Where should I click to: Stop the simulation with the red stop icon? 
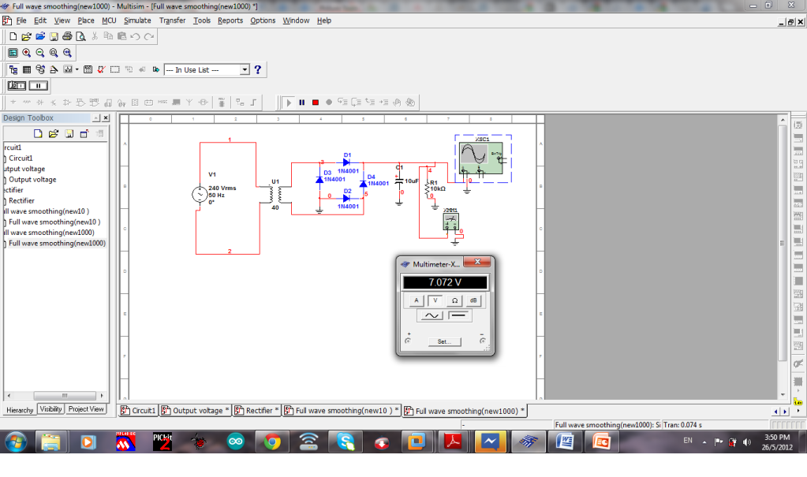coord(315,102)
